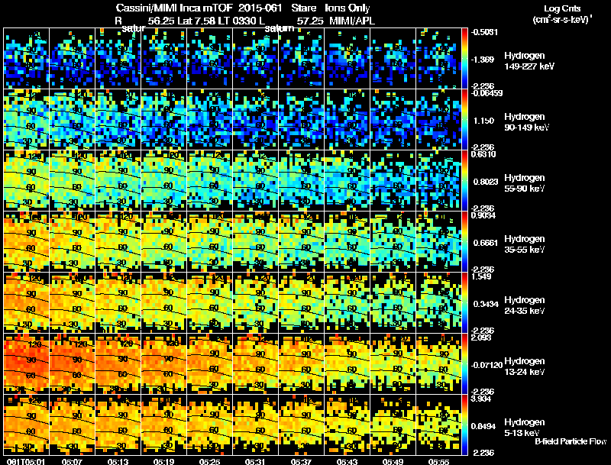The image size is (611, 465).
Task: Click the 0.3434 colorbar midpoint value
Action: pyautogui.click(x=486, y=304)
